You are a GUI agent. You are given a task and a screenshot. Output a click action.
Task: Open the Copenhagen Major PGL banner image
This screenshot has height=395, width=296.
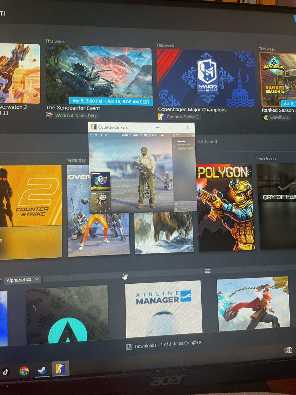pyautogui.click(x=206, y=77)
